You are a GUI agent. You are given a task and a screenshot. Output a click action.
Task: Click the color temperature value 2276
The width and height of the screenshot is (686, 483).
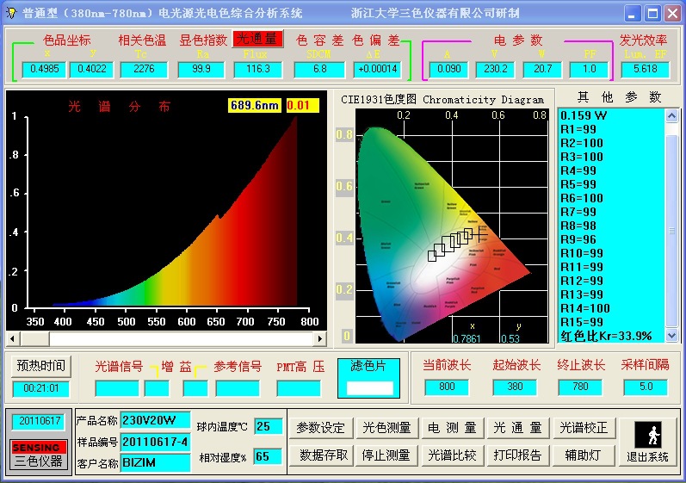point(144,69)
